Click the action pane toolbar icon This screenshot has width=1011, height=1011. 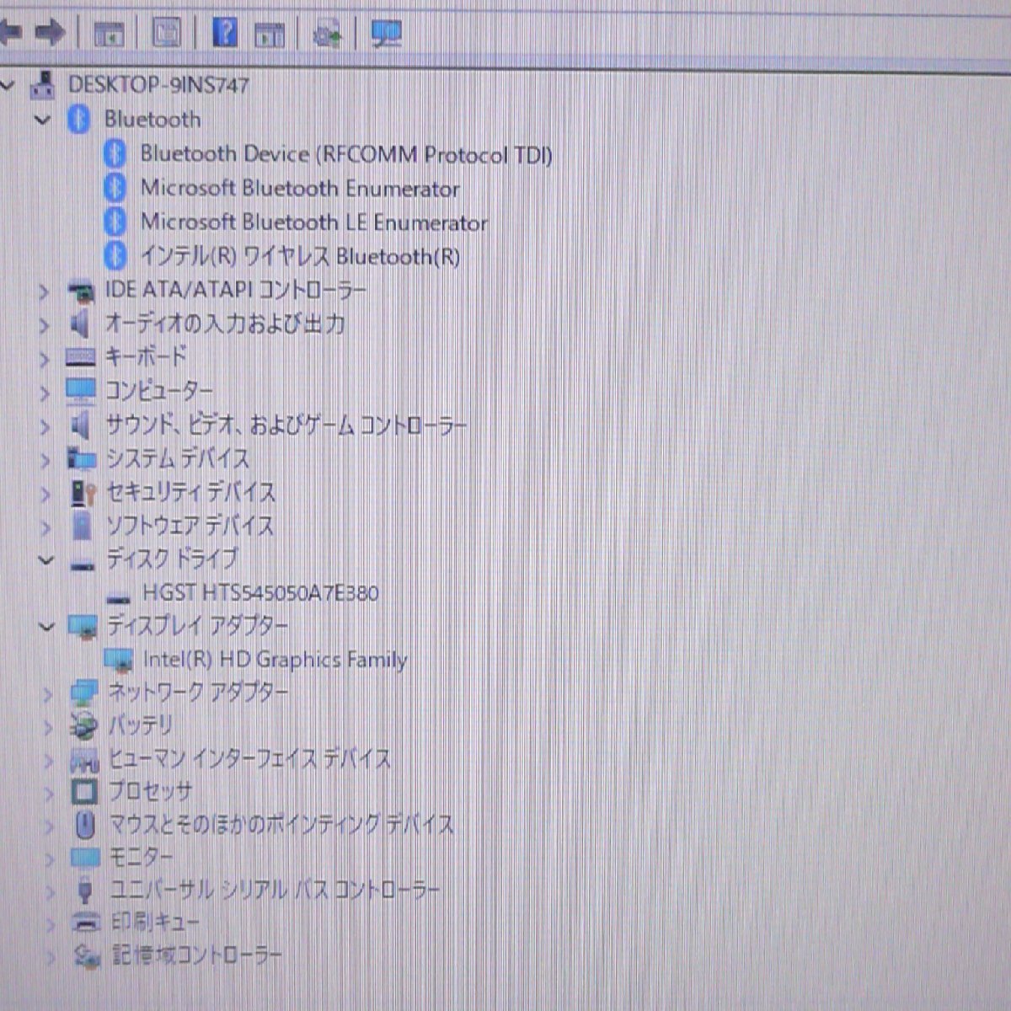[270, 35]
